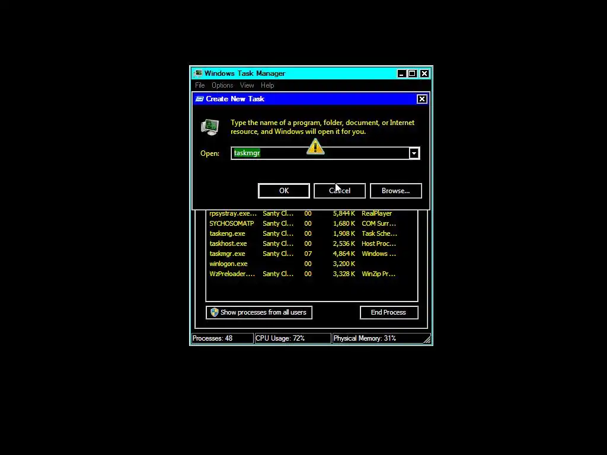
Task: Click the yellow warning triangle icon
Action: click(315, 147)
